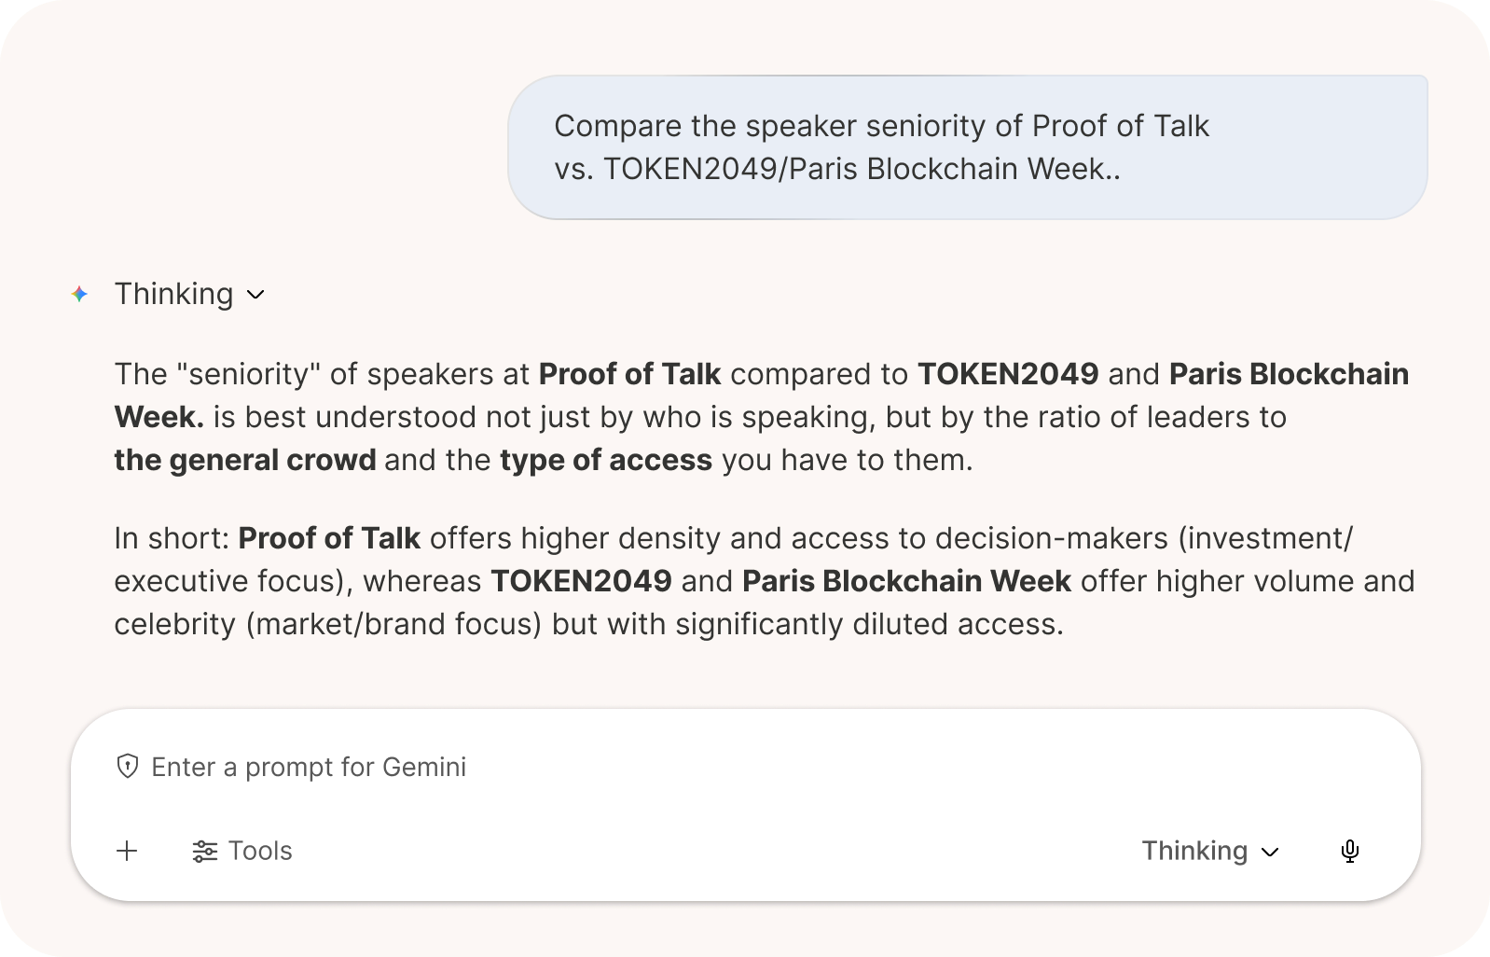Image resolution: width=1490 pixels, height=957 pixels.
Task: Click bold 'Proof of Talk' in the first paragraph
Action: pos(629,374)
